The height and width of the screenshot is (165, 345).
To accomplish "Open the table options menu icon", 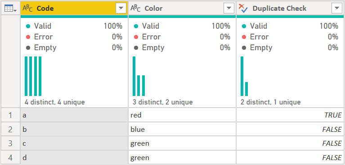I will (x=10, y=9).
